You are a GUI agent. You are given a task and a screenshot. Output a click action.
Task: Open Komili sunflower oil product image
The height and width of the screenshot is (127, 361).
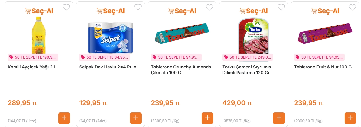click(39, 35)
